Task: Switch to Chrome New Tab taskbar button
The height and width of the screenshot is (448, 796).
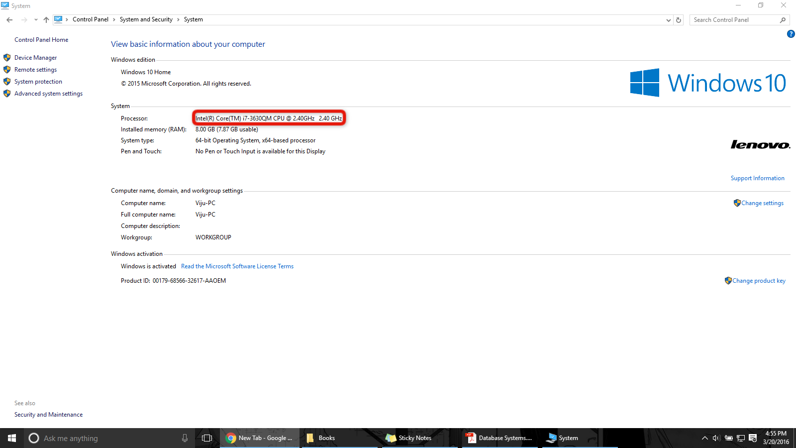Action: click(x=260, y=438)
